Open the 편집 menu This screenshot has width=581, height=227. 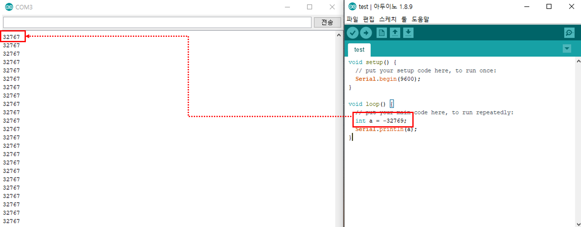click(x=369, y=19)
